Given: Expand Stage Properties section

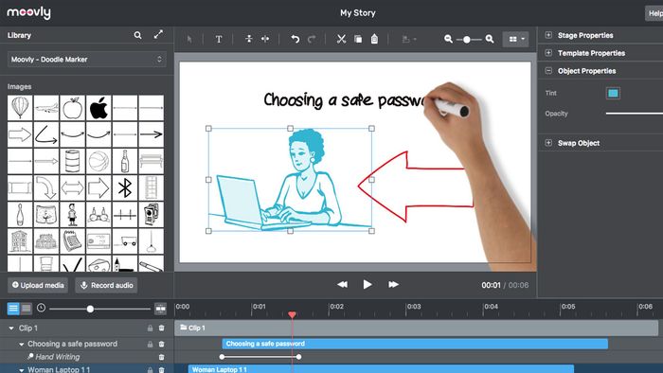Looking at the screenshot, I should coord(548,35).
